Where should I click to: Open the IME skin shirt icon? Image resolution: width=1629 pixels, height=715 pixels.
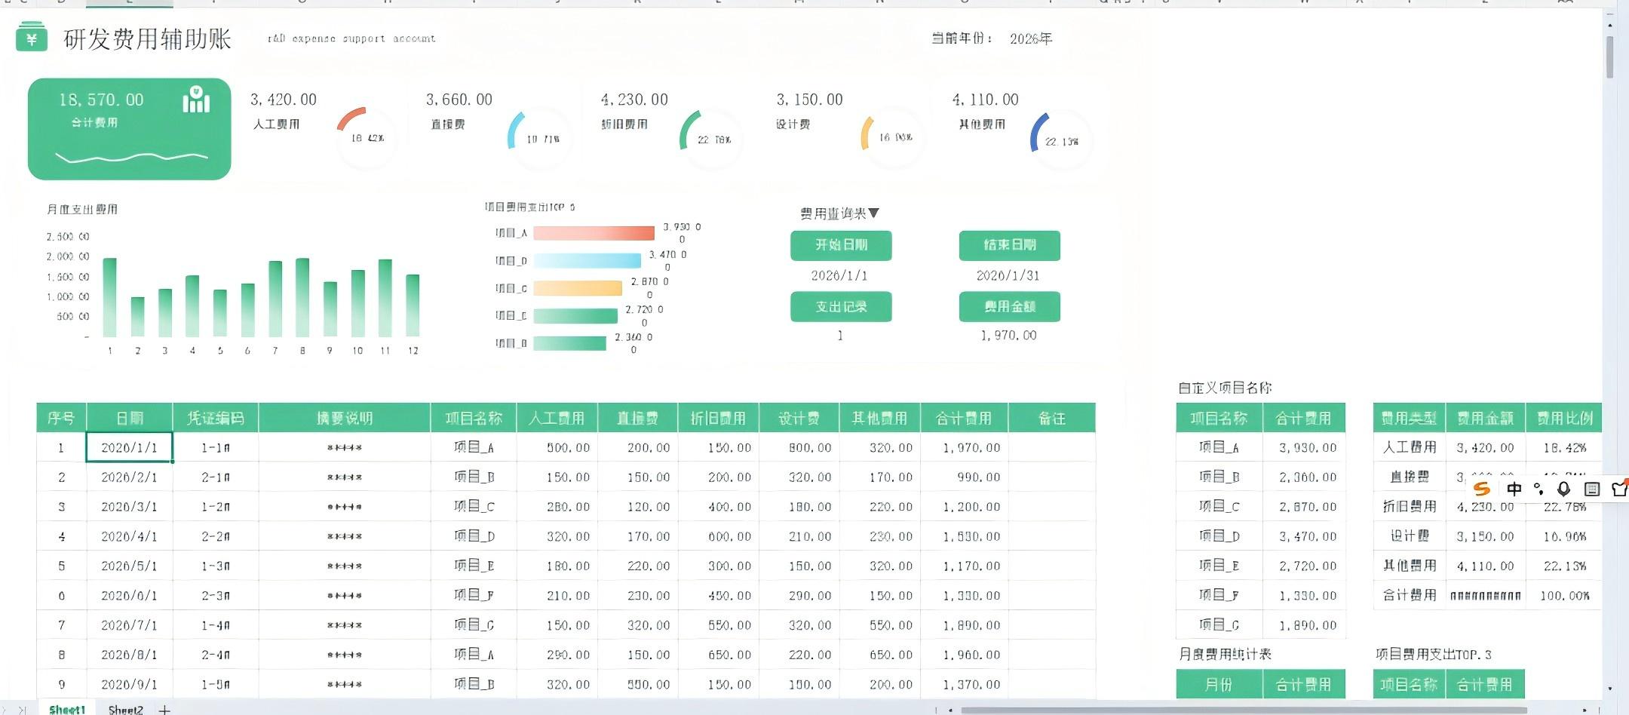click(1619, 489)
